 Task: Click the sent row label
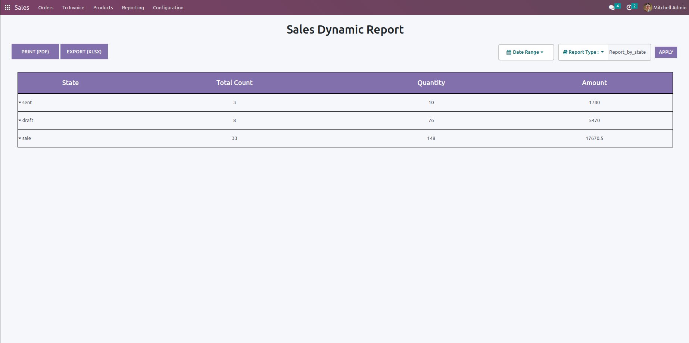click(x=27, y=102)
